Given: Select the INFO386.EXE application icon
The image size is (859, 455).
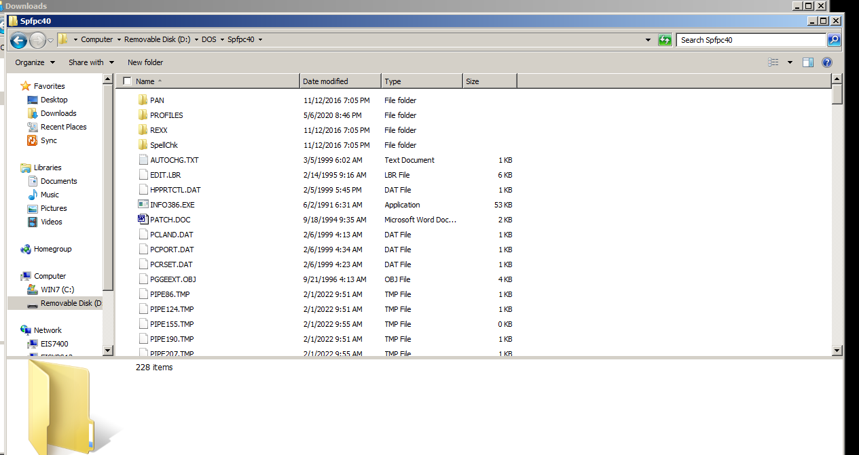Looking at the screenshot, I should pos(143,205).
